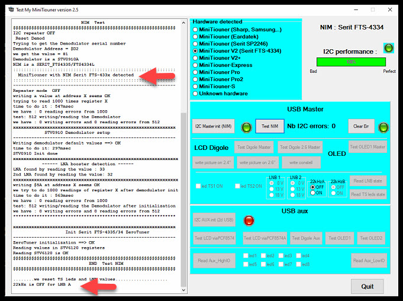Toggle led TS2 ON checkbox

click(x=237, y=186)
